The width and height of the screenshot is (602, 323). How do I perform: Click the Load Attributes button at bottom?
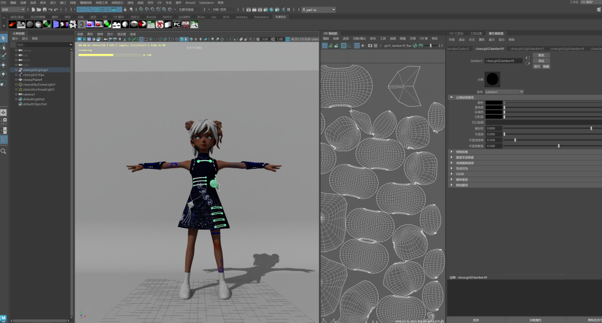pos(535,320)
